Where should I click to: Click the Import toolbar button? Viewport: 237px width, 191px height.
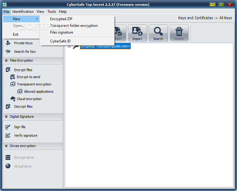pyautogui.click(x=137, y=33)
